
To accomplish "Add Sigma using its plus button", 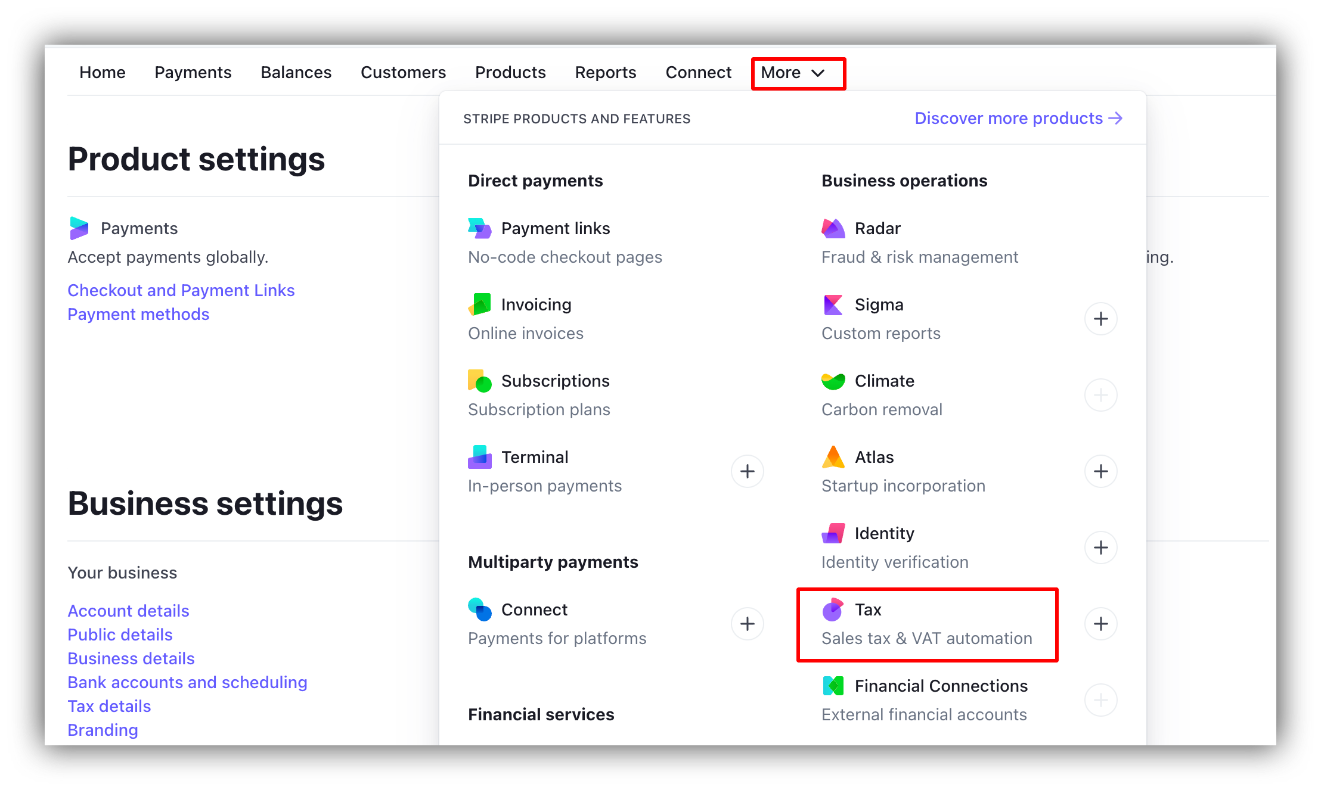I will tap(1100, 319).
